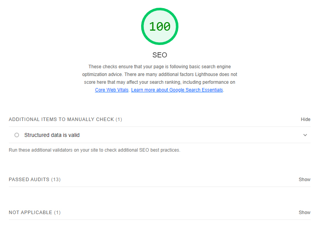This screenshot has width=325, height=230.
Task: Hide the additional manual check items
Action: tap(306, 119)
